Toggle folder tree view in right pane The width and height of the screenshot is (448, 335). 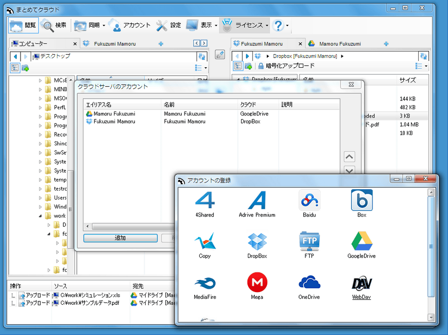point(238,66)
